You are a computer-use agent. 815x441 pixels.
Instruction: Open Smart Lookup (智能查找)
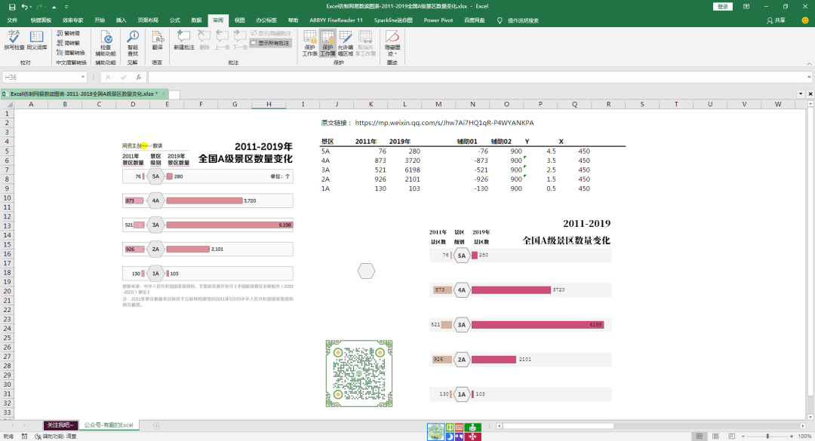[x=133, y=43]
